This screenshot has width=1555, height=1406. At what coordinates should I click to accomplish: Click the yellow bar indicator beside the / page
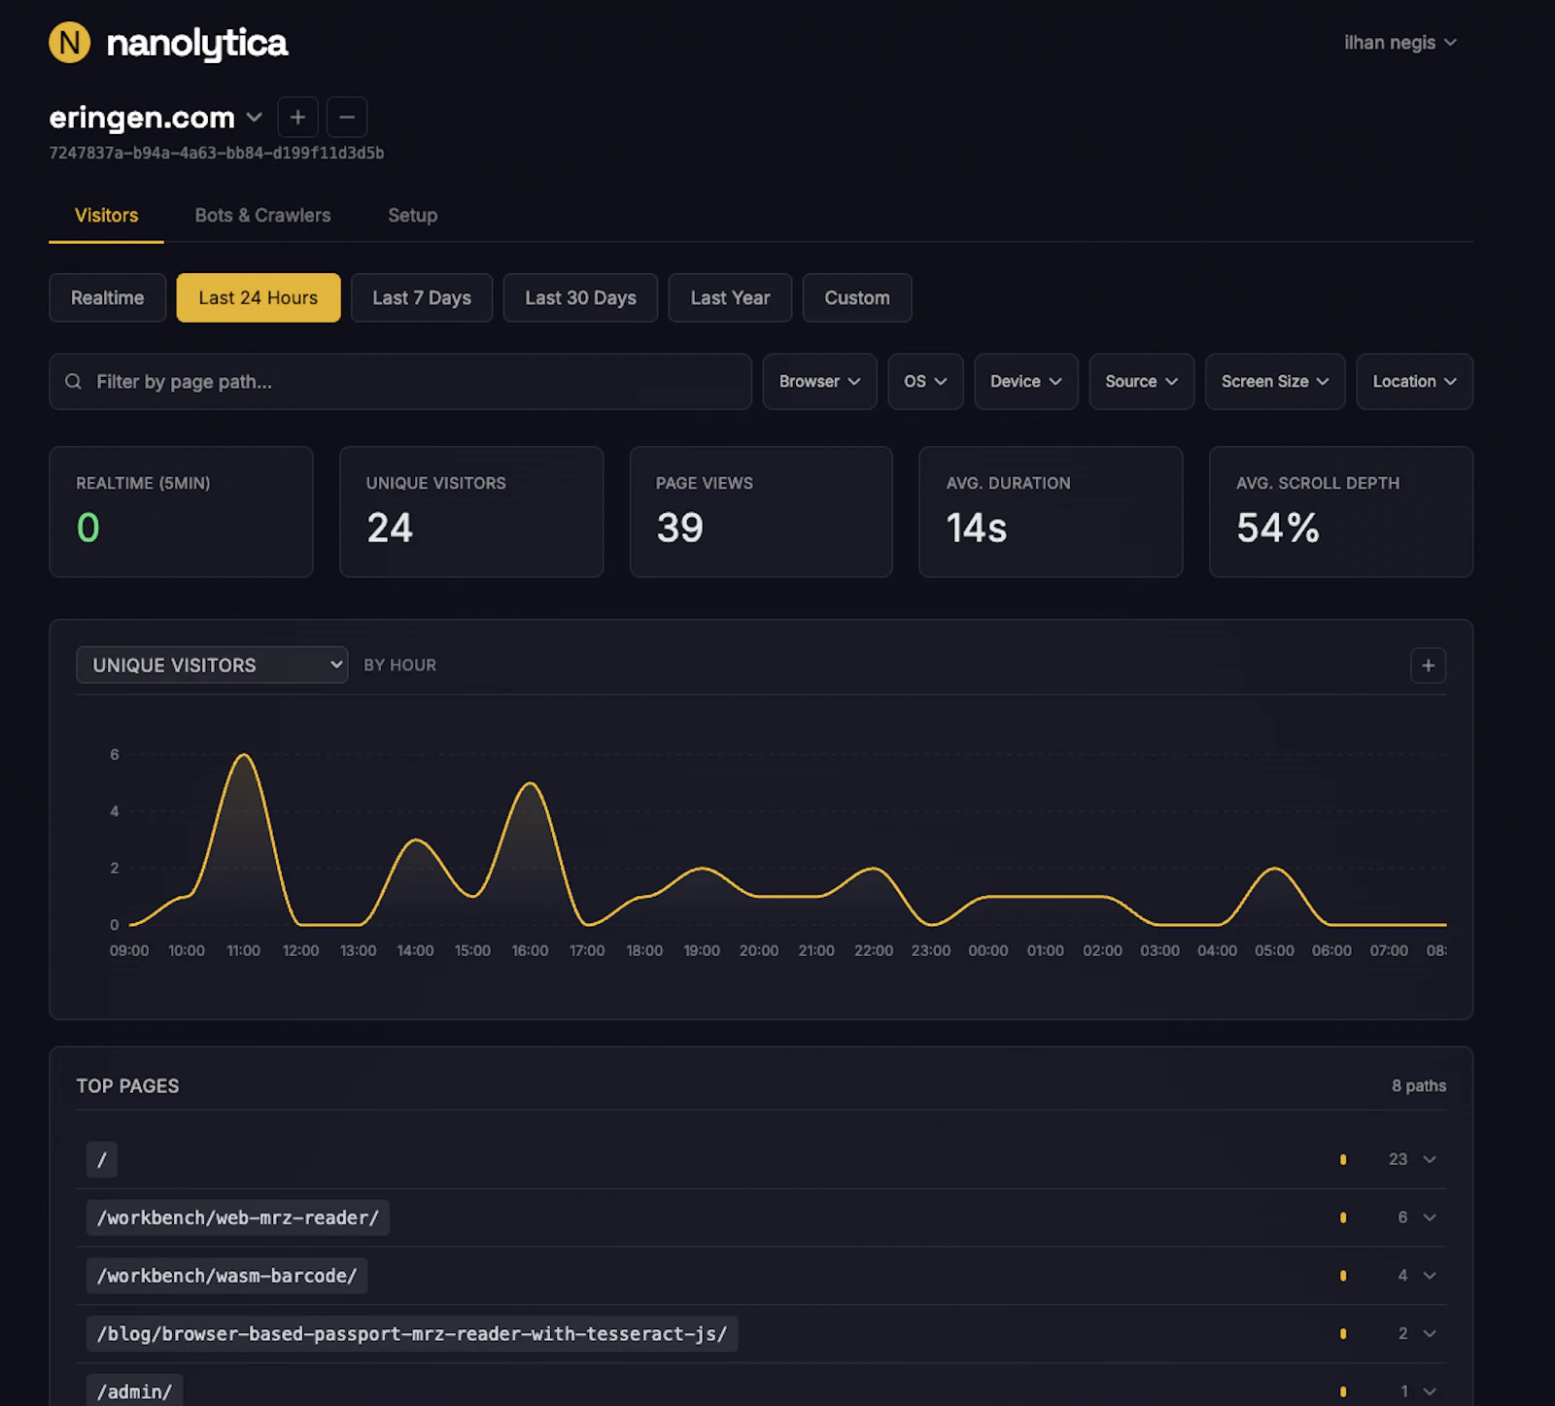1343,1159
